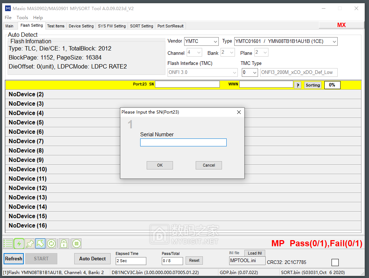Click the Auto Detect button
The image size is (369, 278).
coord(93,259)
